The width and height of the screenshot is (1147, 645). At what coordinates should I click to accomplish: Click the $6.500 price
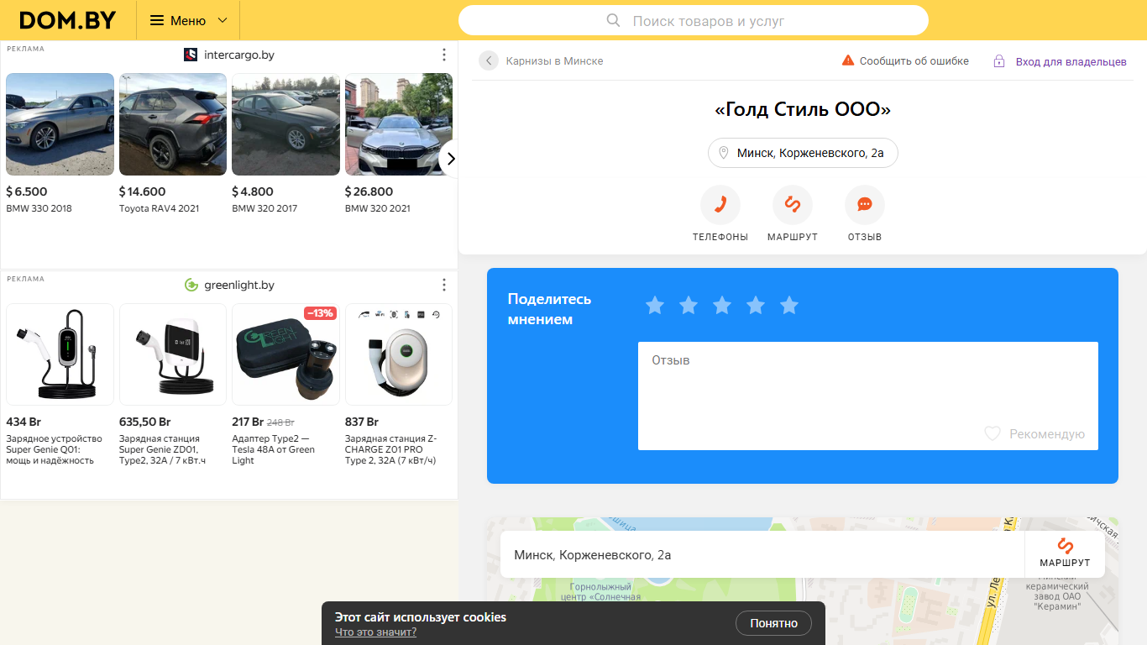(x=27, y=191)
